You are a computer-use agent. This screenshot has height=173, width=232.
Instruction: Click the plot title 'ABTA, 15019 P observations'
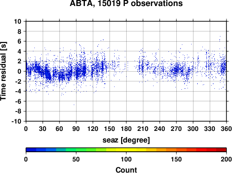click(x=126, y=3)
